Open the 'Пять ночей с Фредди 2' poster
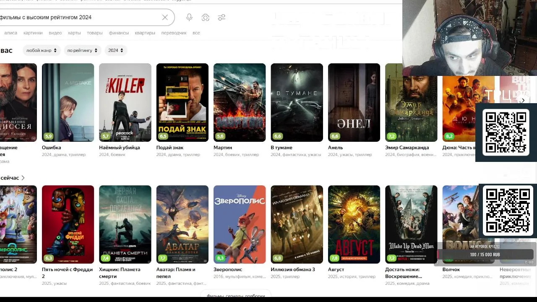This screenshot has height=302, width=537. point(68,224)
